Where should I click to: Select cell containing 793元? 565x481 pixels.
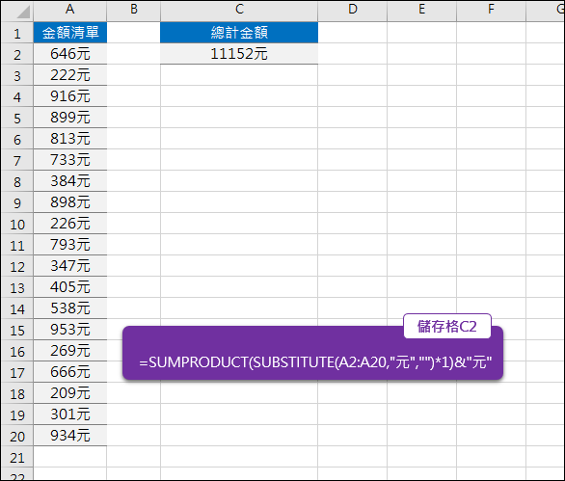click(x=70, y=245)
